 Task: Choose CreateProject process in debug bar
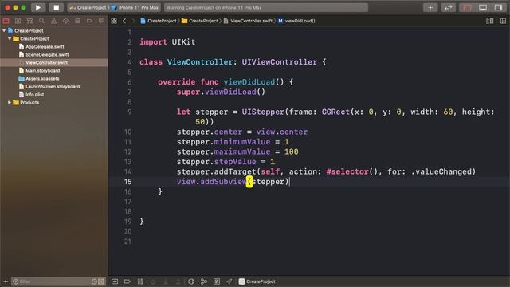[x=257, y=281]
